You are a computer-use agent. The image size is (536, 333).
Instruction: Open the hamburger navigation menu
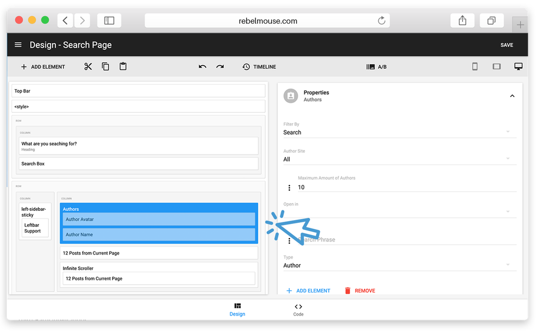[18, 45]
